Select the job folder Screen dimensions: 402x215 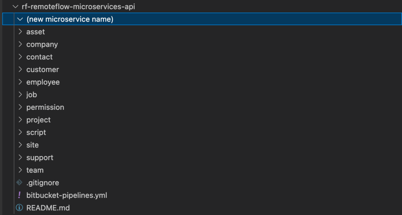[x=31, y=95]
